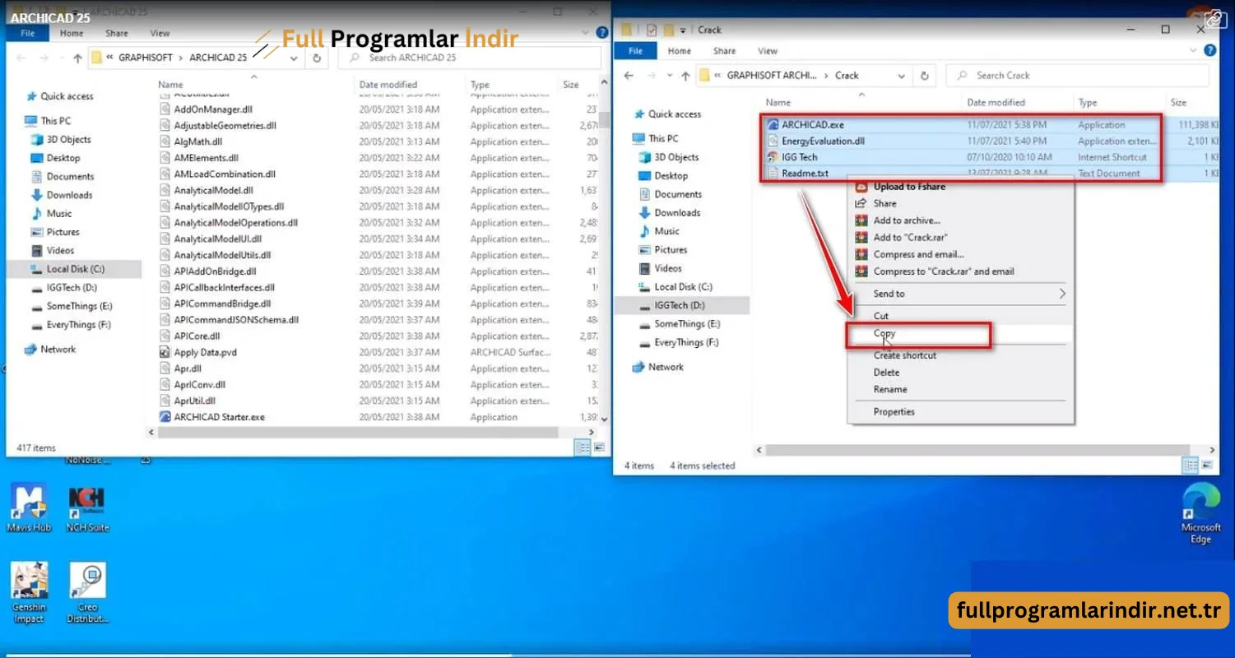Open Share tab in Crack window
Viewport: 1235px width, 658px height.
tap(724, 51)
